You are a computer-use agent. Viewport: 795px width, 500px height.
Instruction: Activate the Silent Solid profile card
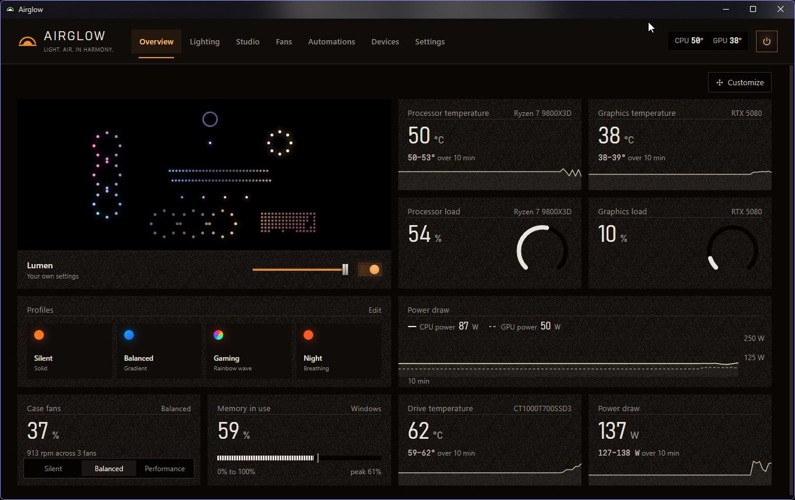click(70, 351)
